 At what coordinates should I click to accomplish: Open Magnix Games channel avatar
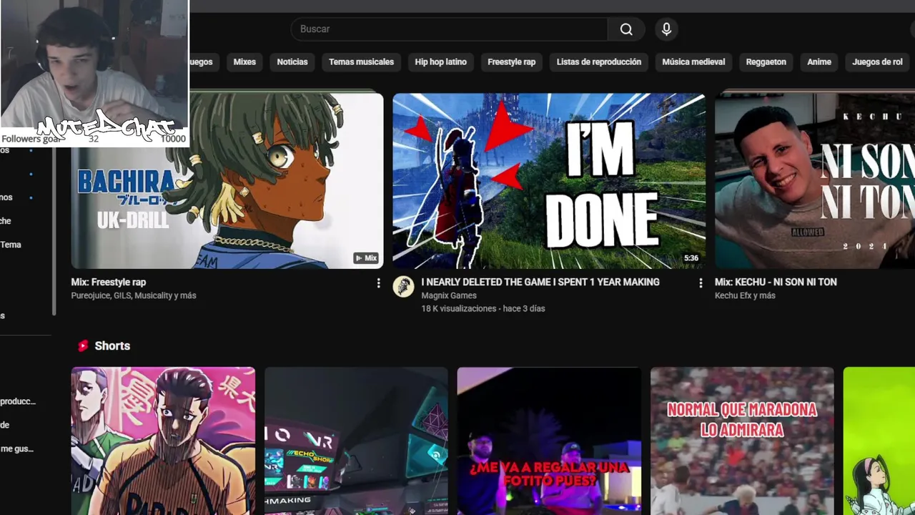(x=403, y=286)
